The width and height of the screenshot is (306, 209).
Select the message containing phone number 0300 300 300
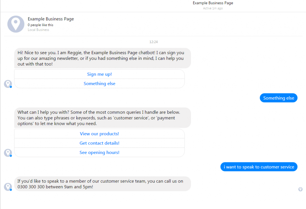(102, 184)
